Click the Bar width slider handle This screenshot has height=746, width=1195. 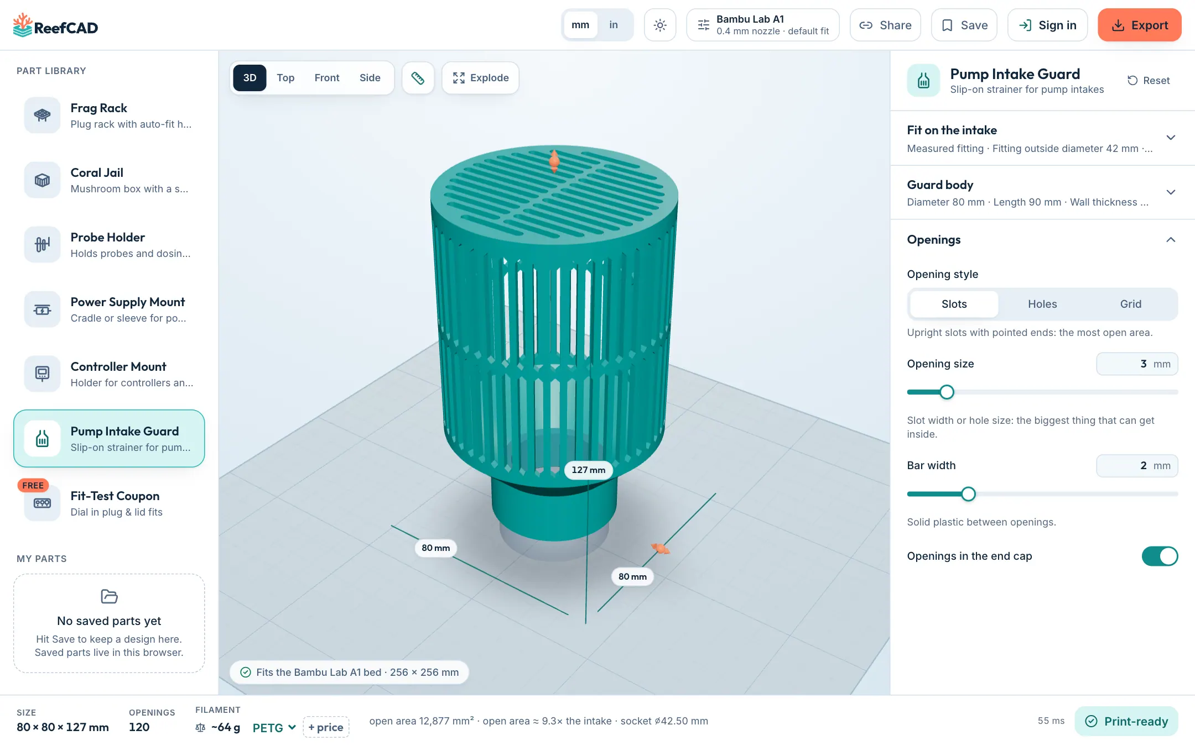(x=968, y=494)
